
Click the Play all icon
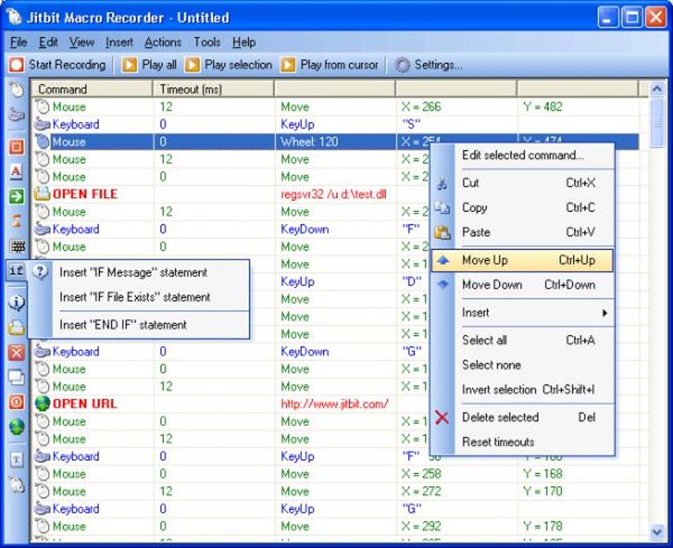pyautogui.click(x=129, y=65)
